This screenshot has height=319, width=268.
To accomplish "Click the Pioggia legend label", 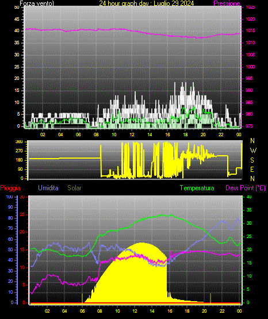I will coord(10,188).
